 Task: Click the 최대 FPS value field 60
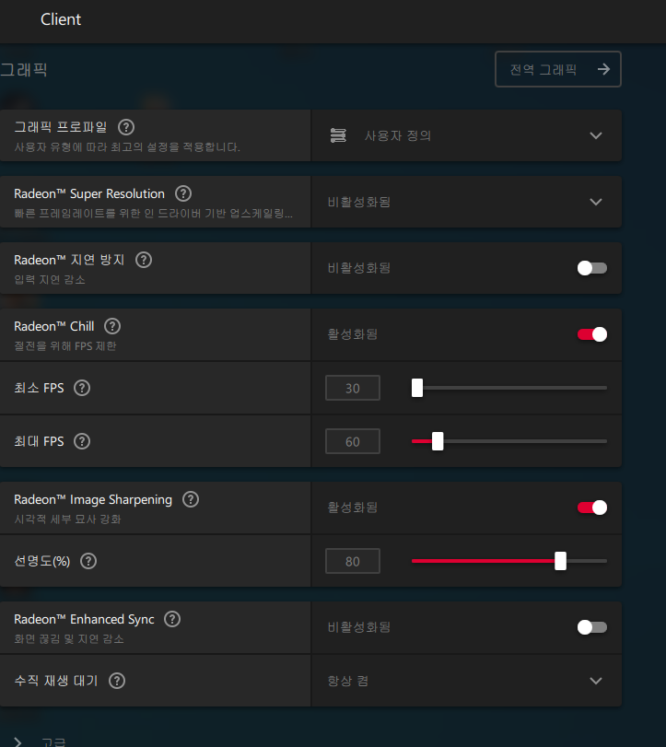353,441
